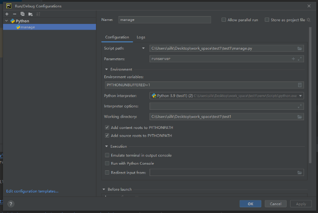
Task: Browse for script path with folder icon
Action: [x=300, y=48]
